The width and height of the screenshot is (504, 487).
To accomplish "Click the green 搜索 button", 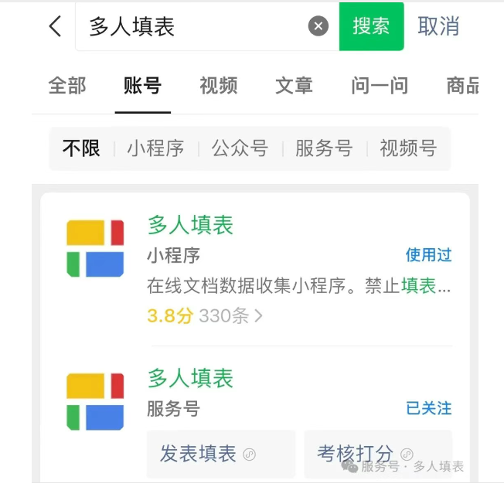I will tap(371, 26).
